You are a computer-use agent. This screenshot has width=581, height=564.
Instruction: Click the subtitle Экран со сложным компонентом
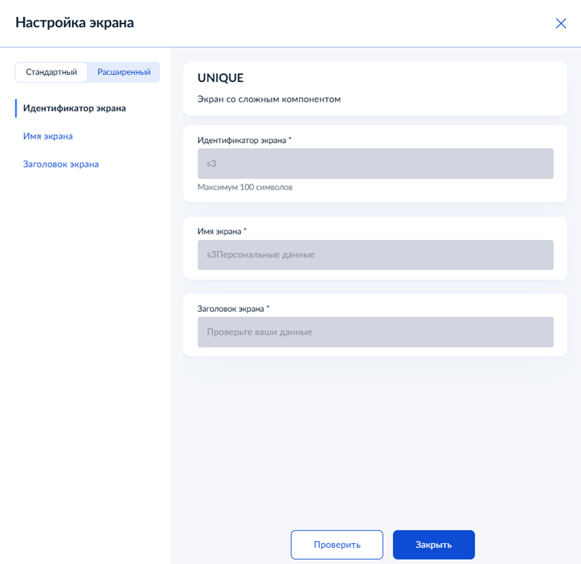coord(269,98)
